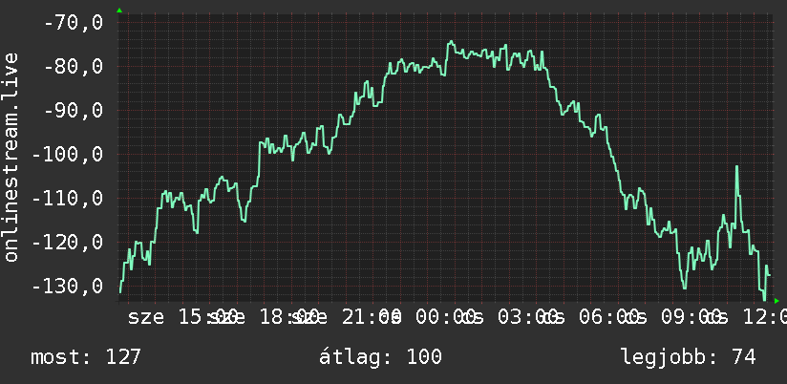Click the 'most: 127' current value text
Screen dimensions: 787x384
tap(86, 357)
